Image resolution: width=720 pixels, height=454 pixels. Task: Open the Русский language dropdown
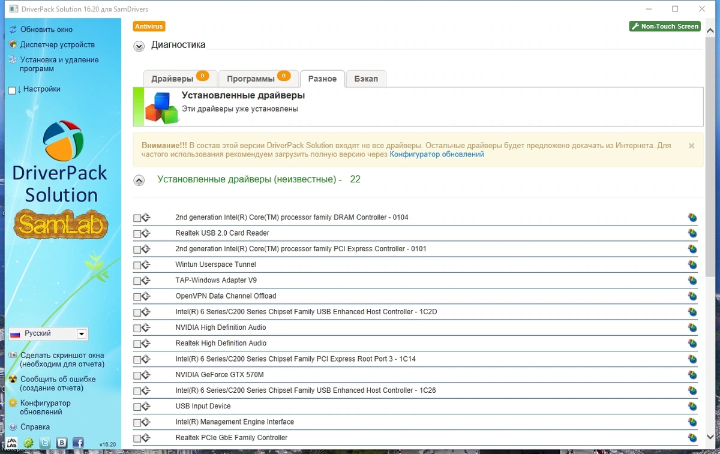(48, 334)
